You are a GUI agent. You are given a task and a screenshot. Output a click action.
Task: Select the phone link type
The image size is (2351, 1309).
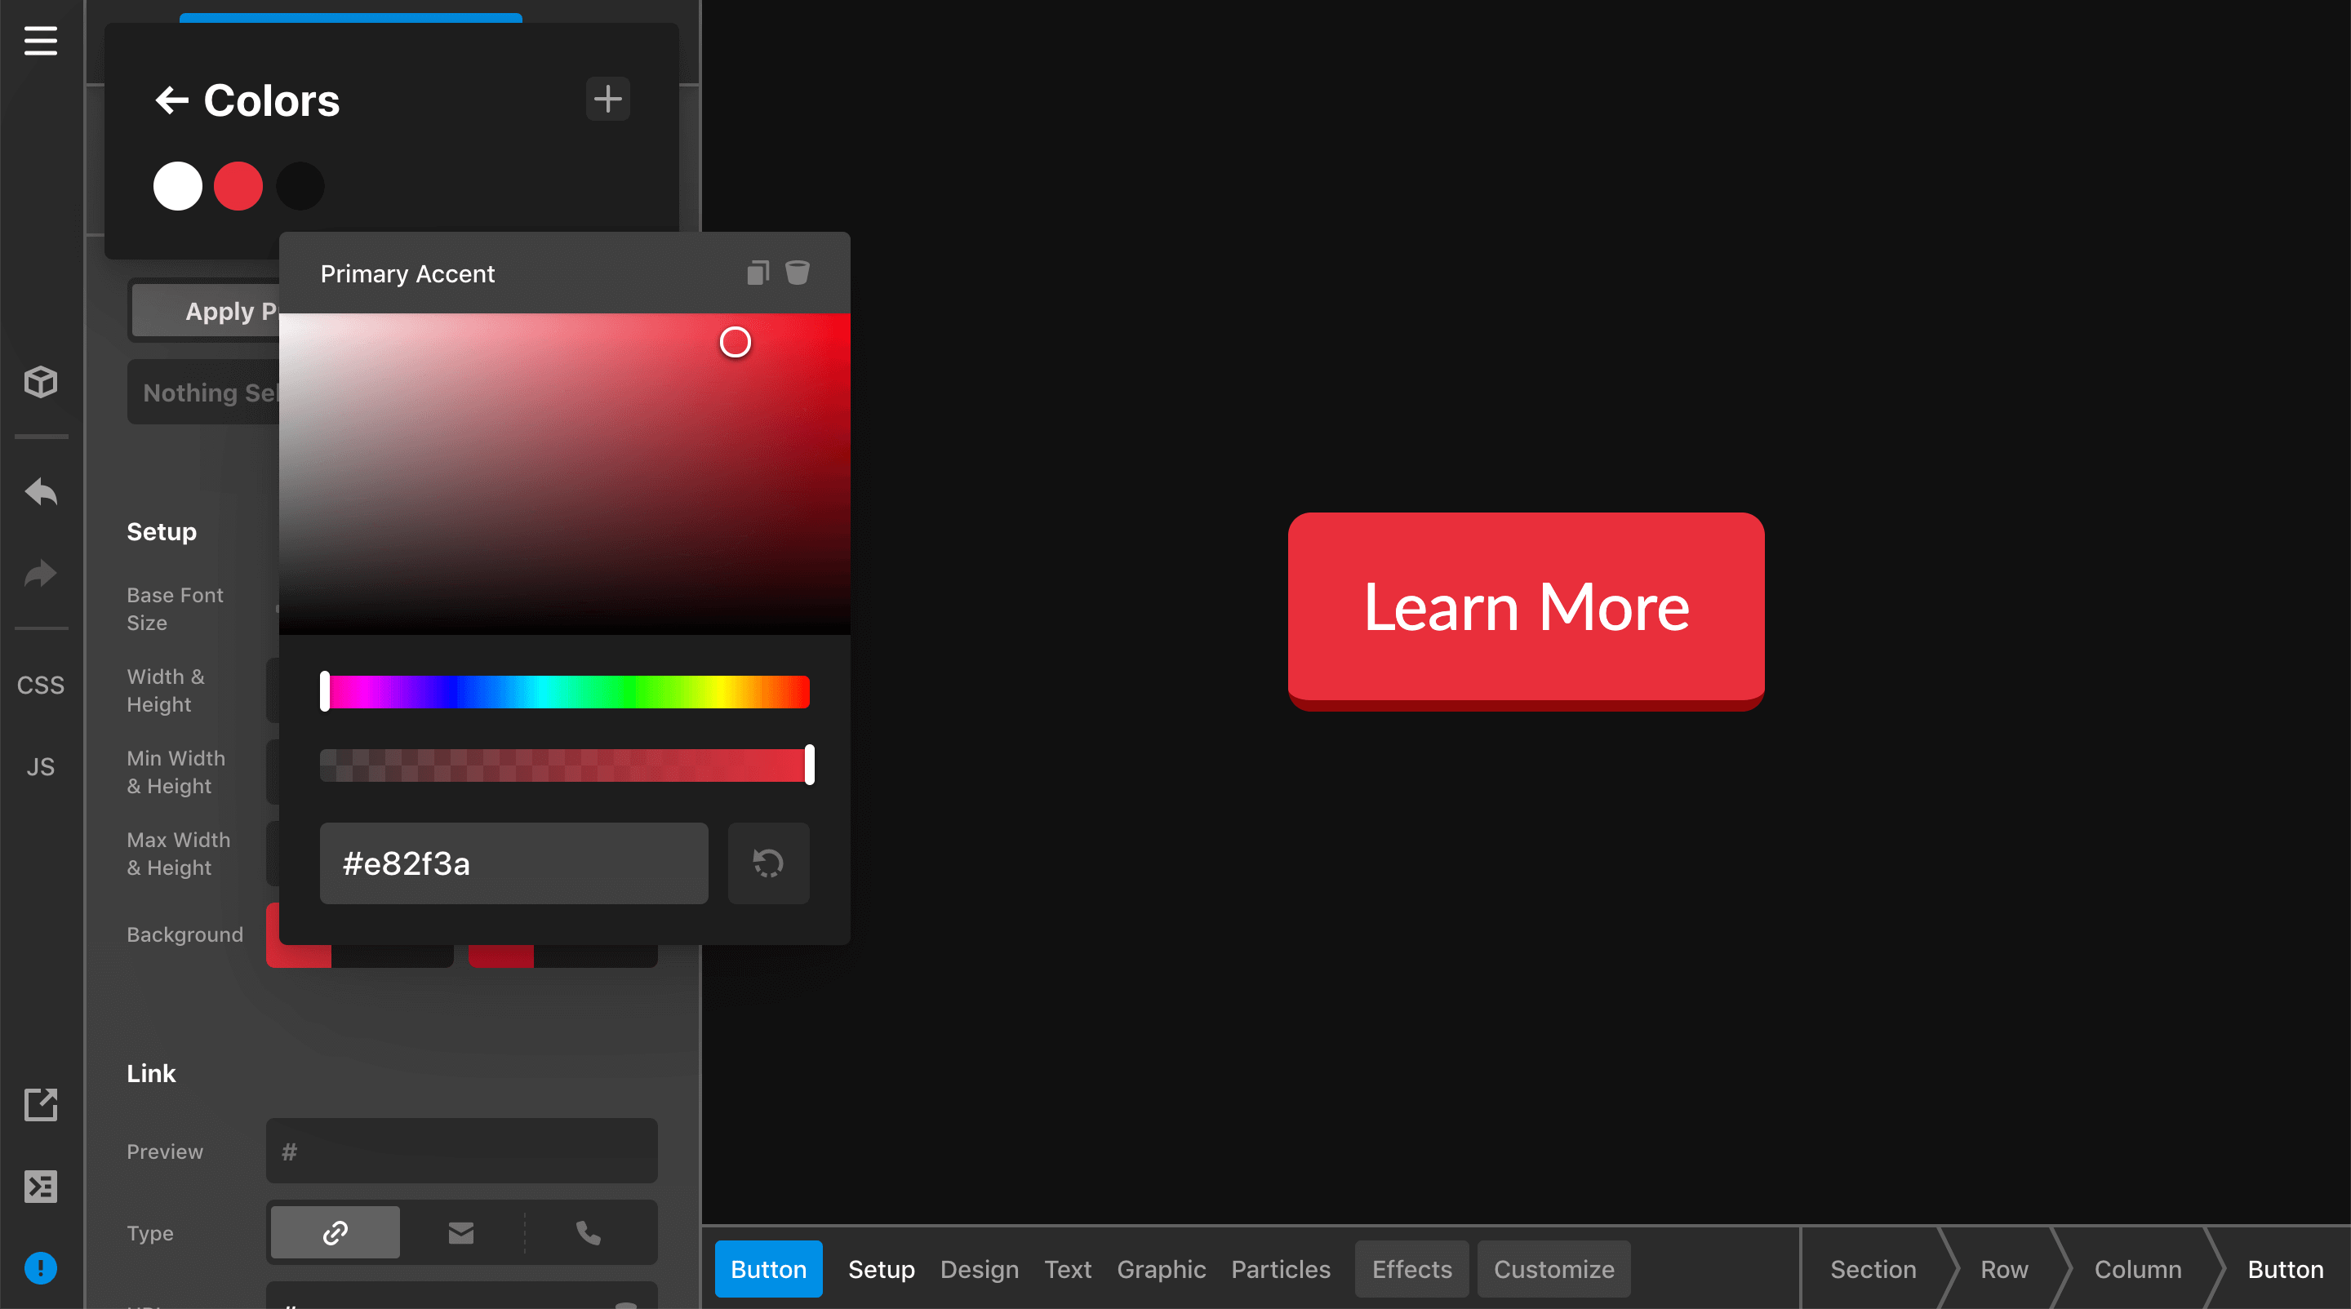pyautogui.click(x=589, y=1232)
